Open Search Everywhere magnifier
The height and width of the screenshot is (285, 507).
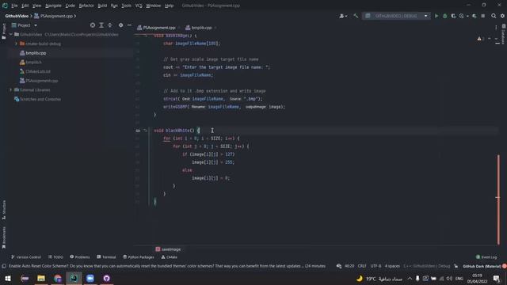[x=494, y=16]
